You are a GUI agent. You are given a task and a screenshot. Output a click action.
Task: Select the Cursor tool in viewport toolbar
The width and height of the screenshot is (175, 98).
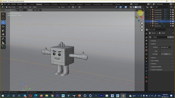(x=3, y=18)
